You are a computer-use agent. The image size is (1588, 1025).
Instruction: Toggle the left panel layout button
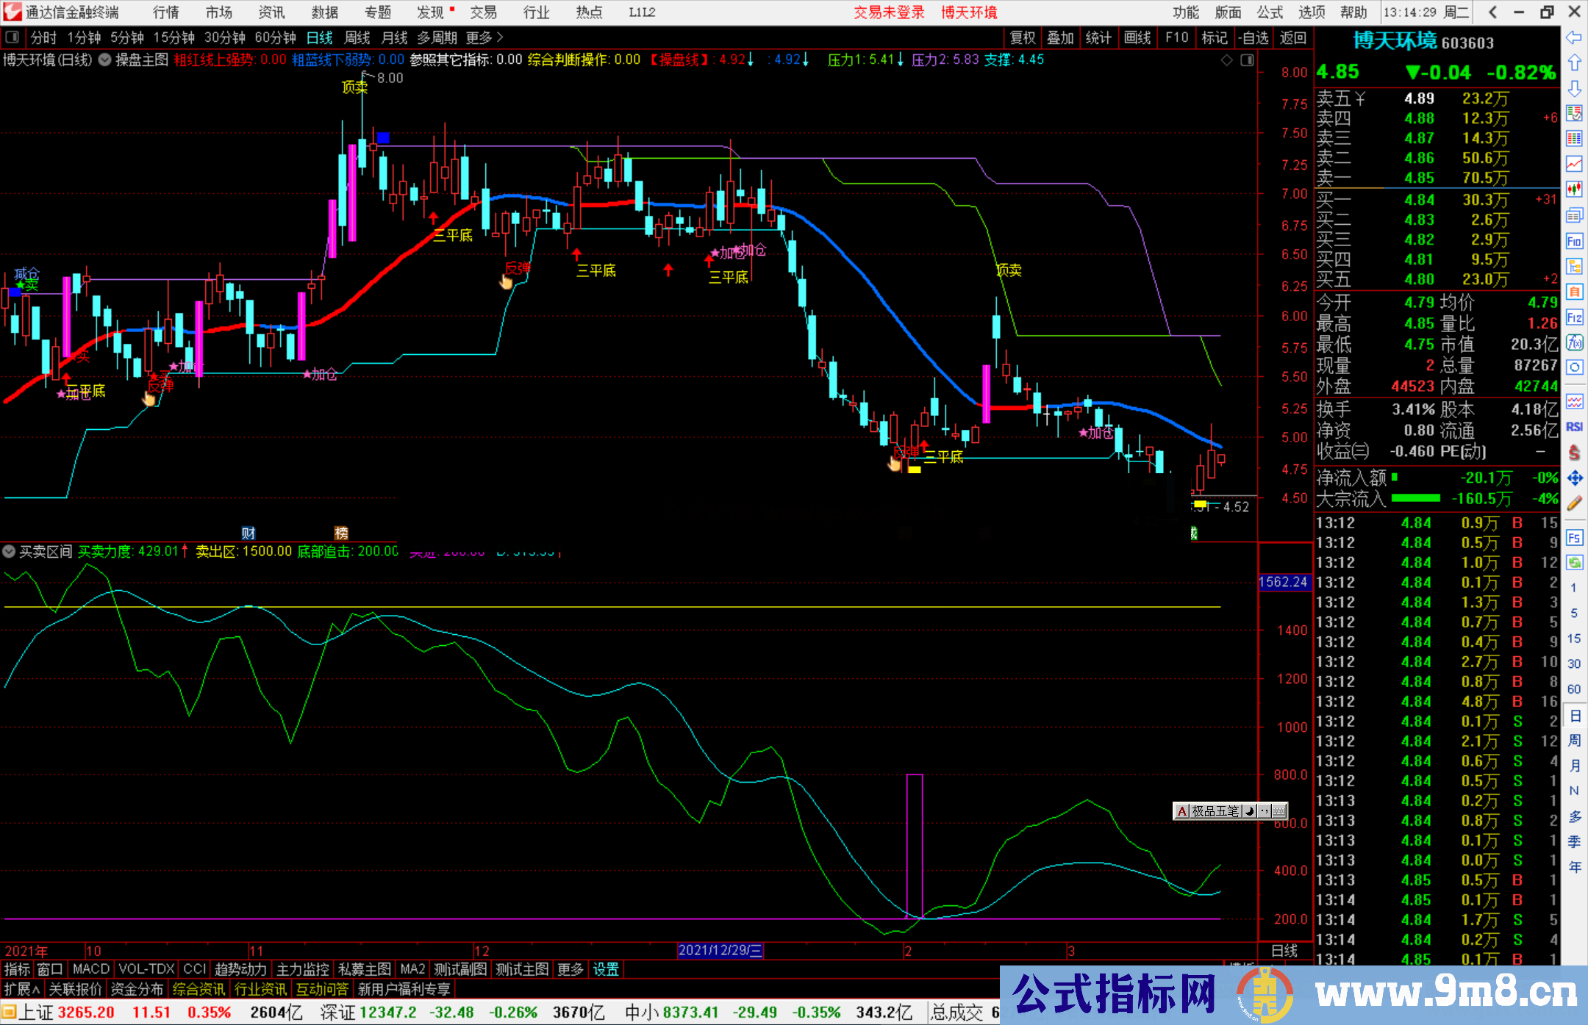[12, 37]
